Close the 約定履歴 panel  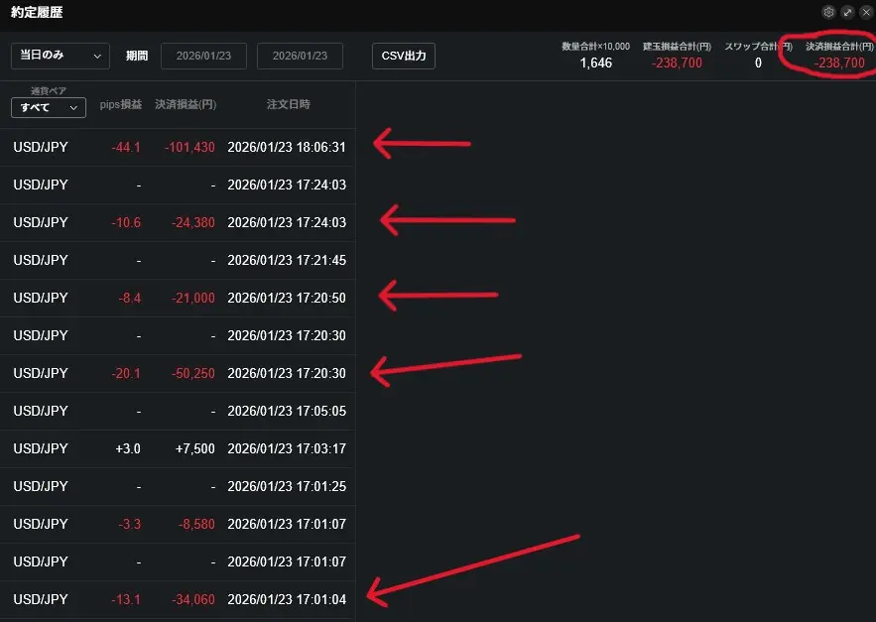pos(866,12)
